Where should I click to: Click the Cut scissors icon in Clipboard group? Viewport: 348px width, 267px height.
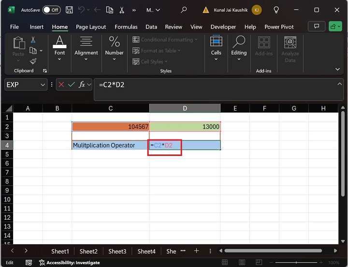(x=33, y=40)
